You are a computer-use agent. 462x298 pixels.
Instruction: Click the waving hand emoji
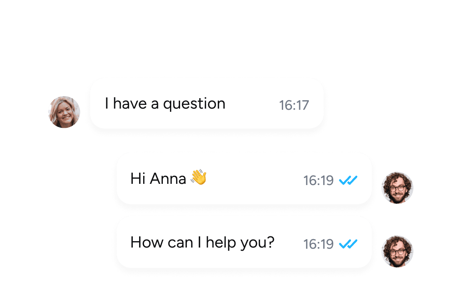(199, 177)
